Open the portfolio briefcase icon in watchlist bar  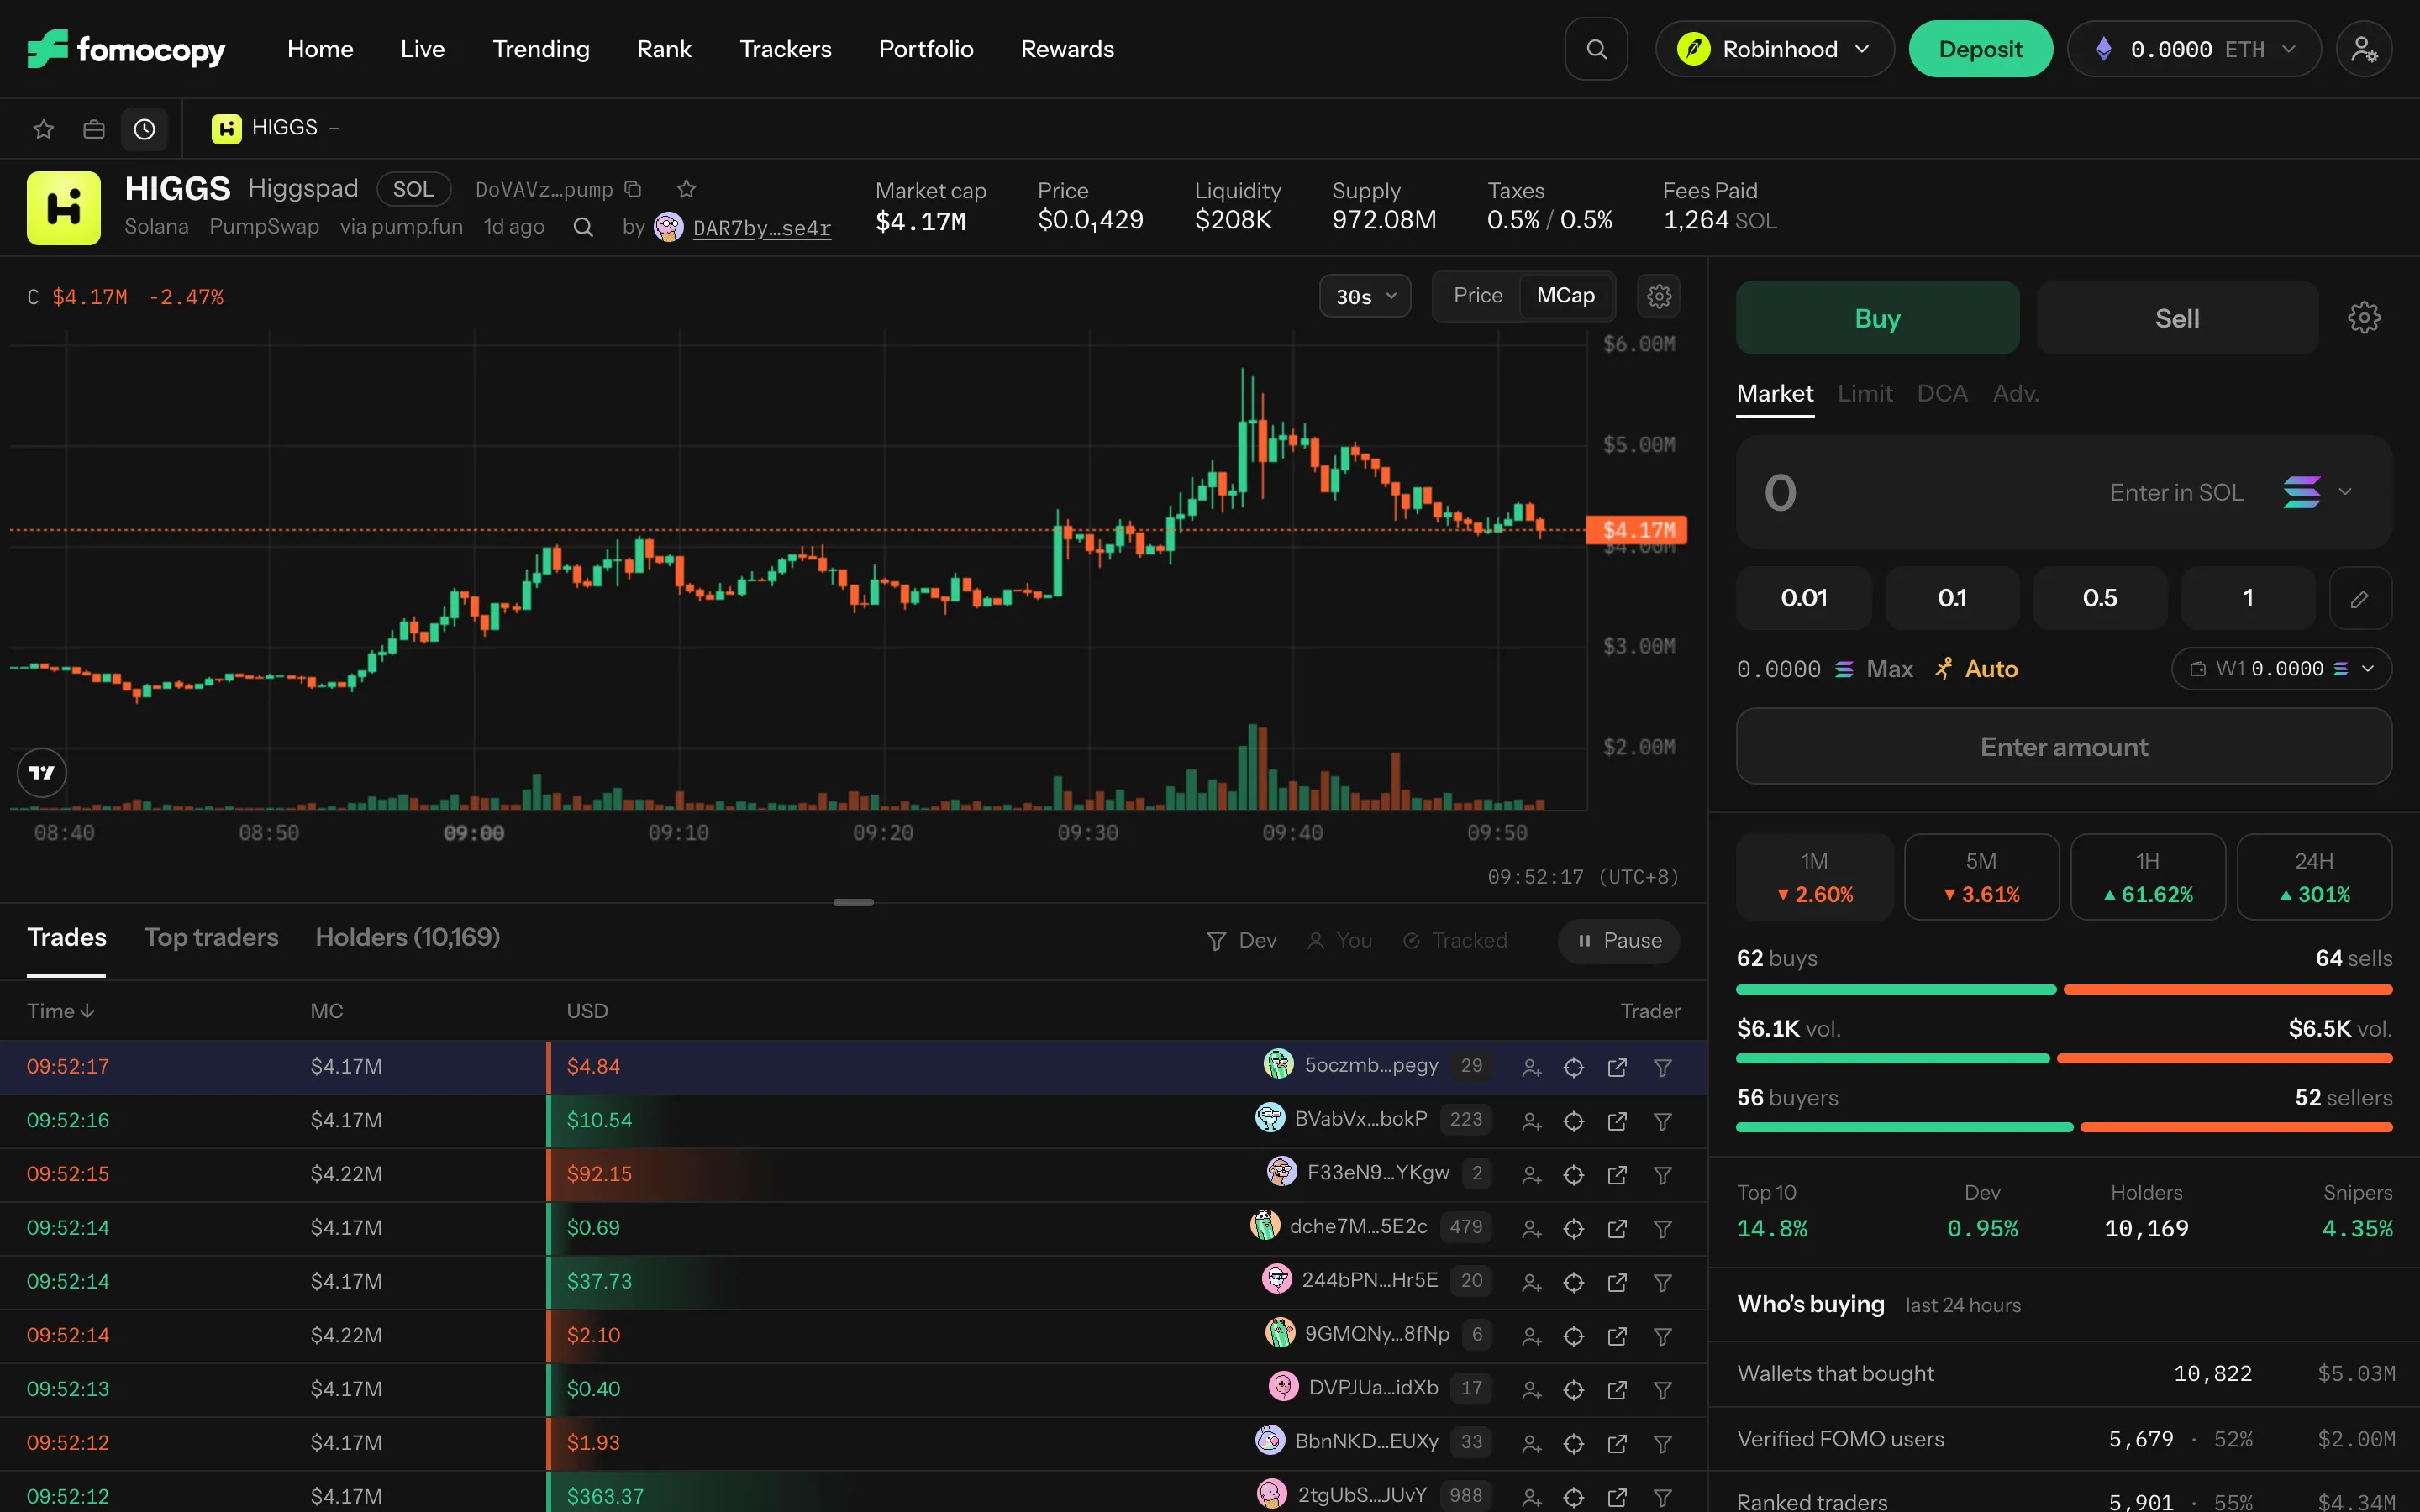[x=94, y=129]
